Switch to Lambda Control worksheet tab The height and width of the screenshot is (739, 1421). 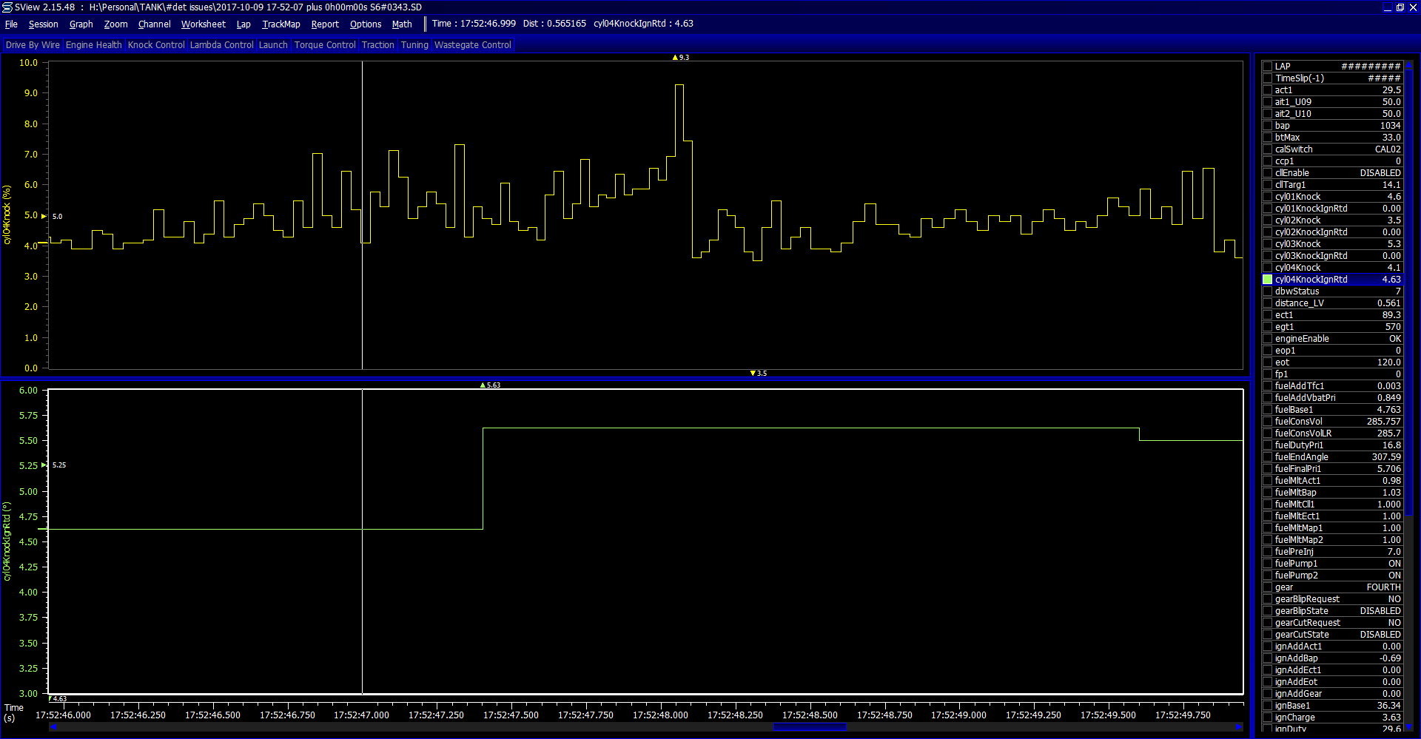pos(222,45)
